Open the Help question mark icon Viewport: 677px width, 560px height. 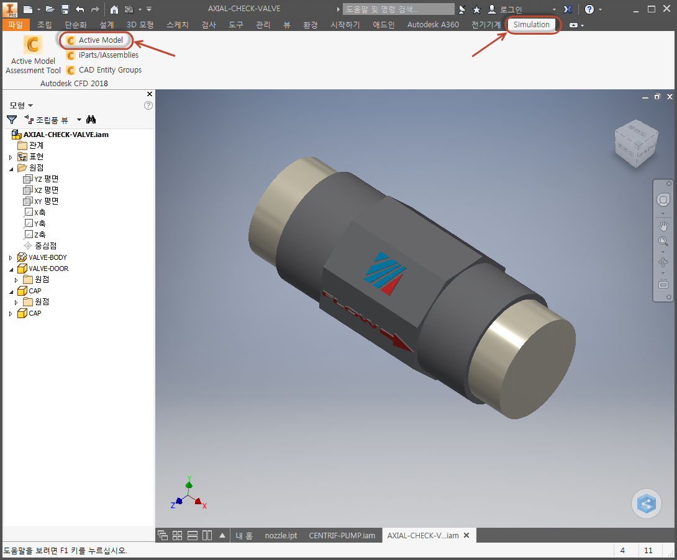[589, 9]
